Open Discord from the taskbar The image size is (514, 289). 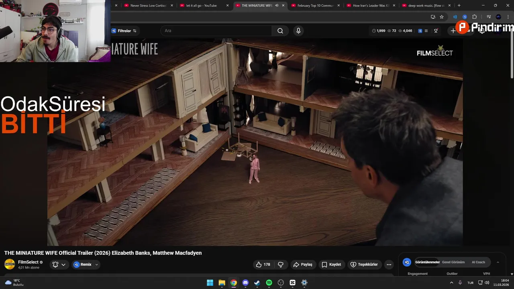245,283
